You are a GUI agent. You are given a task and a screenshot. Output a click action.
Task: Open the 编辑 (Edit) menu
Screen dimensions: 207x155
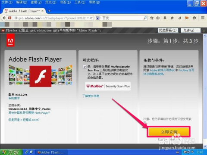coord(22,2)
